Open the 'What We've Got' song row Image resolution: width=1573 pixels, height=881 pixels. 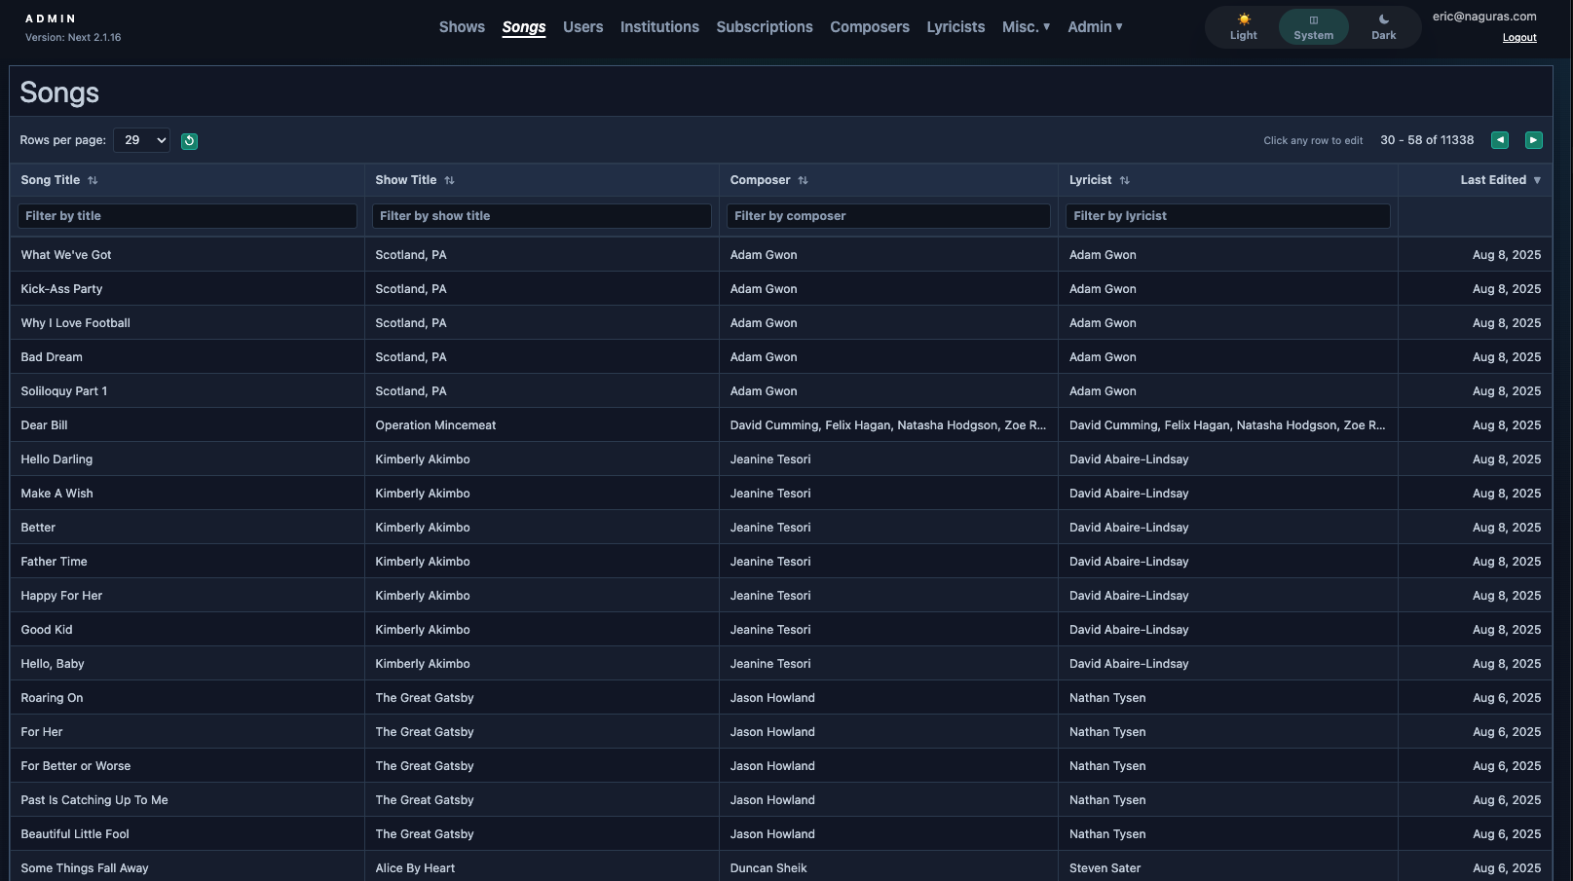tap(781, 255)
